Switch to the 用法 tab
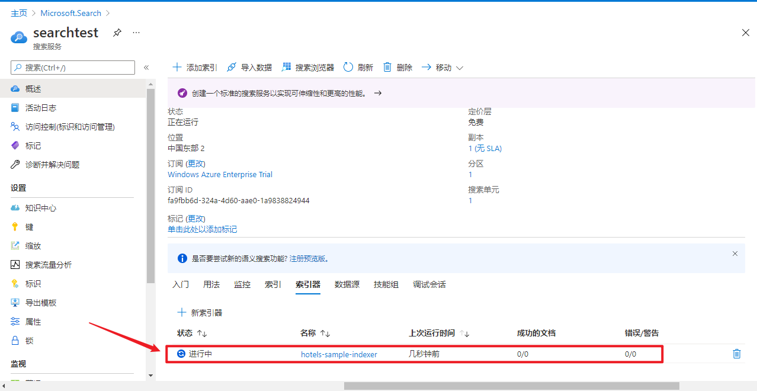The height and width of the screenshot is (391, 757). click(x=211, y=284)
